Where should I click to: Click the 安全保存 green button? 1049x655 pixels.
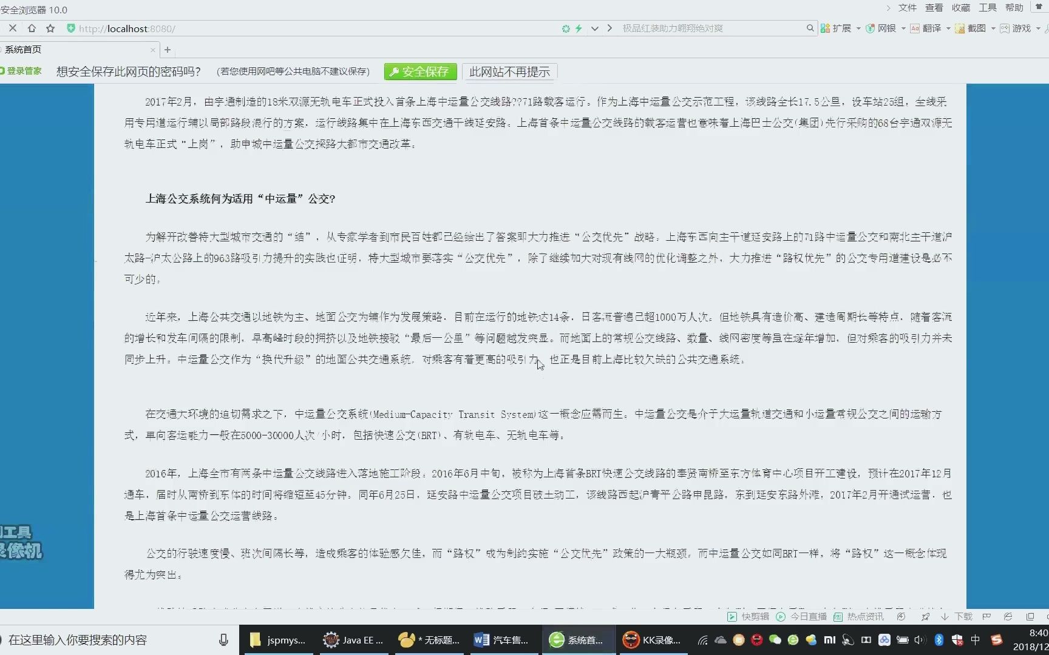[419, 72]
